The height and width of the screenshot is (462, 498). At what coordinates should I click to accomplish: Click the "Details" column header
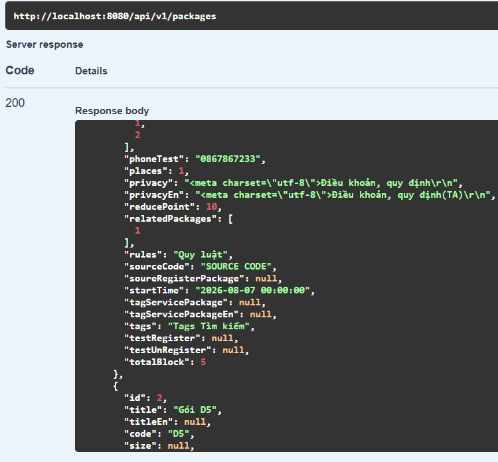point(91,71)
